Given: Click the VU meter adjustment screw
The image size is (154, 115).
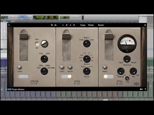Looking at the screenshot, I should point(127,50).
